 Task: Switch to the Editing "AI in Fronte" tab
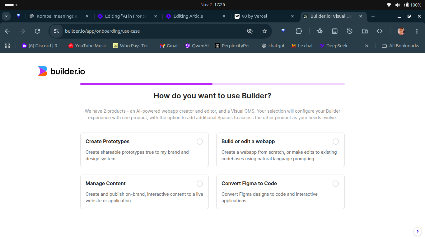click(x=128, y=16)
